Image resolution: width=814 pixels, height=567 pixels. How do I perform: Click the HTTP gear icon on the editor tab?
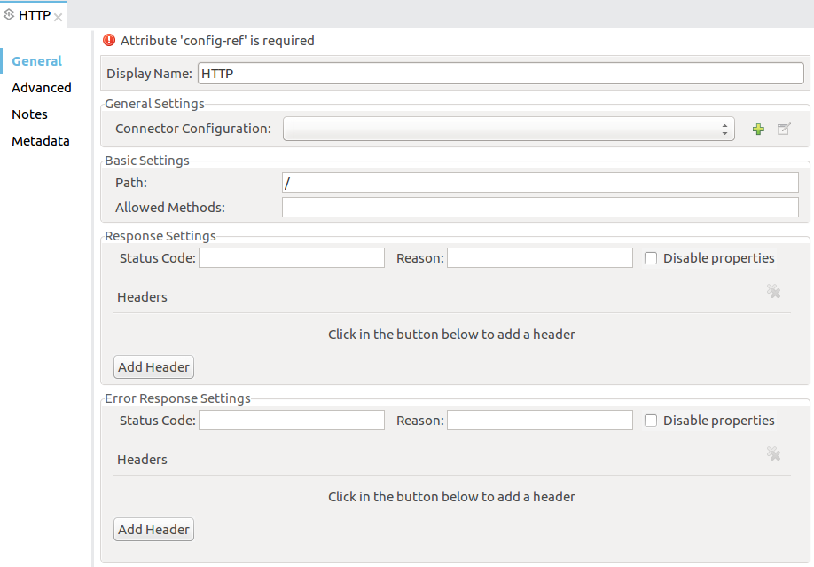(x=11, y=14)
